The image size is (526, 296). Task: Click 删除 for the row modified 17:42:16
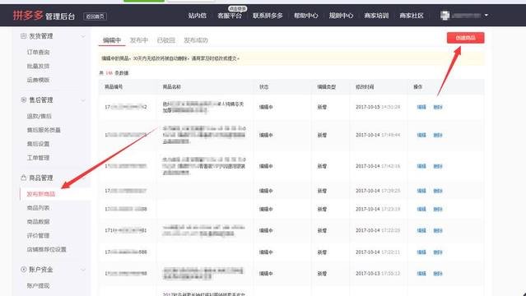(438, 166)
